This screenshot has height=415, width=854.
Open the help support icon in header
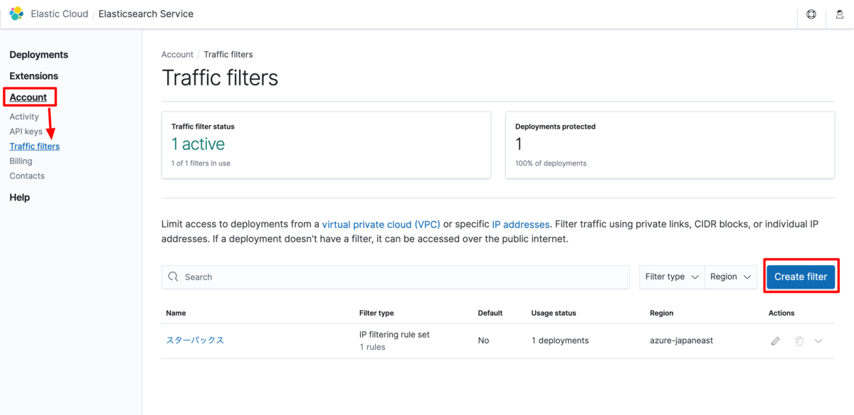pyautogui.click(x=811, y=14)
